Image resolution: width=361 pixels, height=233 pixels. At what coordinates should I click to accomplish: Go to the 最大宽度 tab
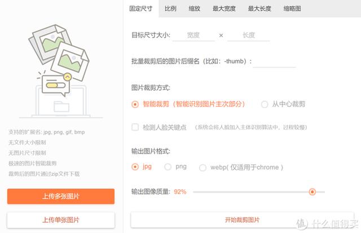click(x=224, y=8)
